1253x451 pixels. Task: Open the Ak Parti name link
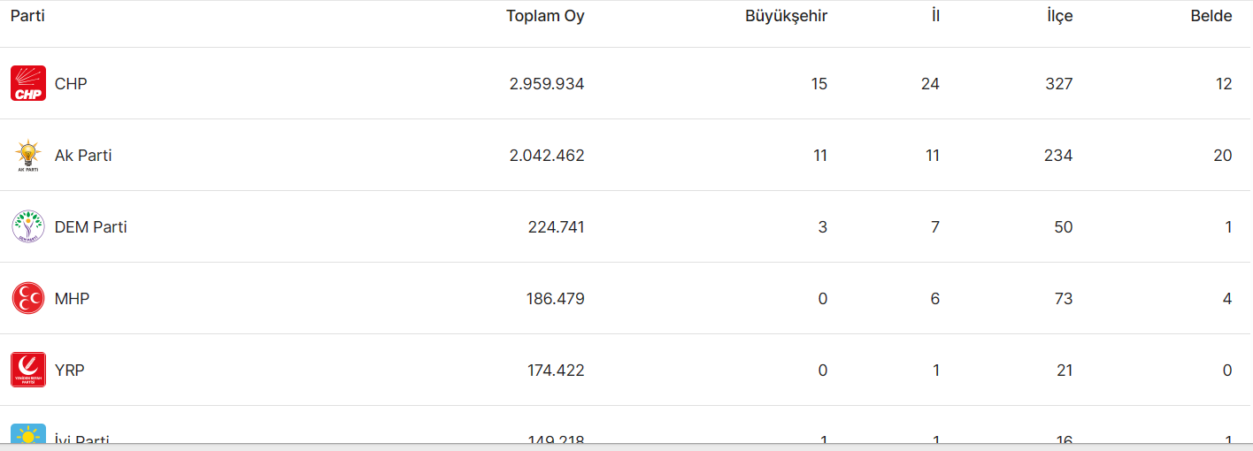click(x=83, y=156)
